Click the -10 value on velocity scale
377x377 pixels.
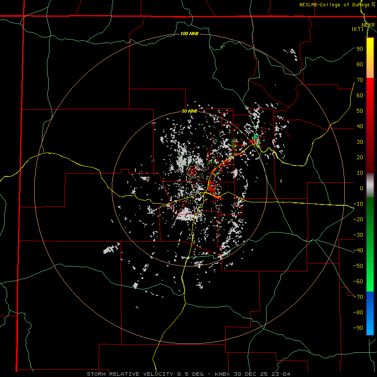point(358,204)
